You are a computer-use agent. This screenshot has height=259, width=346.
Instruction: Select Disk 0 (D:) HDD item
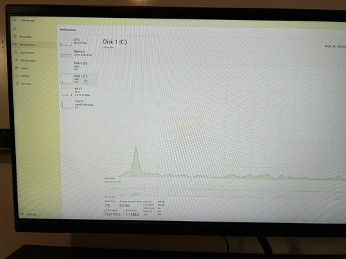tap(78, 66)
